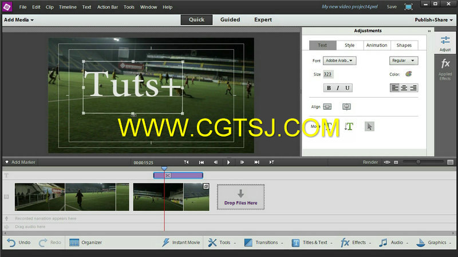Click Instant Movie lightning icon
The width and height of the screenshot is (458, 257).
[165, 242]
